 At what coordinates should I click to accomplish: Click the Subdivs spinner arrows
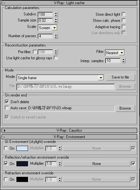[x=56, y=14]
